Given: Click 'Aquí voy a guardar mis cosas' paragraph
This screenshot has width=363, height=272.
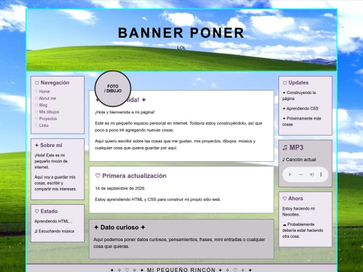Looking at the screenshot, I should pos(56,183).
